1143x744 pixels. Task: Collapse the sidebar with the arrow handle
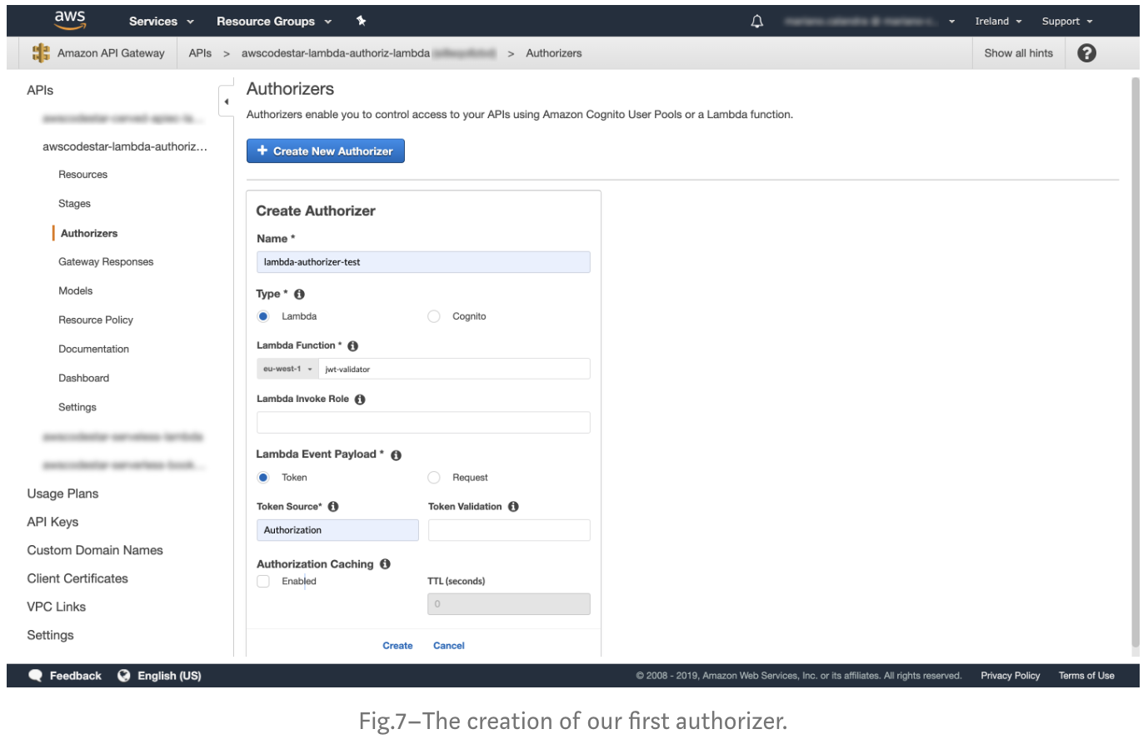(x=226, y=102)
